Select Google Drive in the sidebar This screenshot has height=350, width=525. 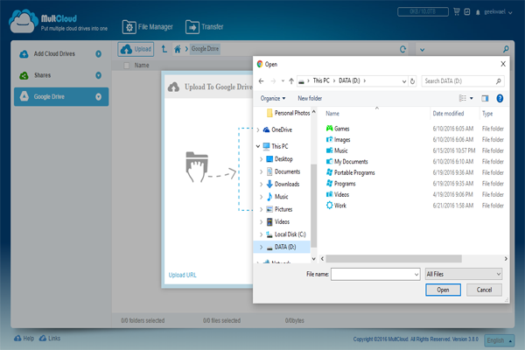point(61,97)
